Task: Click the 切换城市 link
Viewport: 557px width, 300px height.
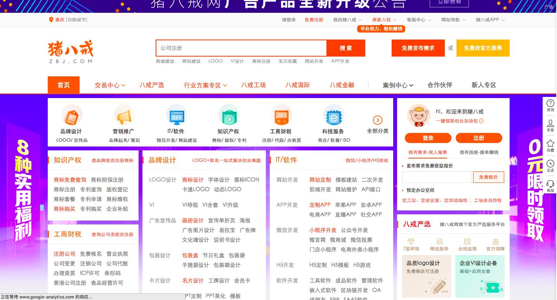Action: tap(76, 20)
